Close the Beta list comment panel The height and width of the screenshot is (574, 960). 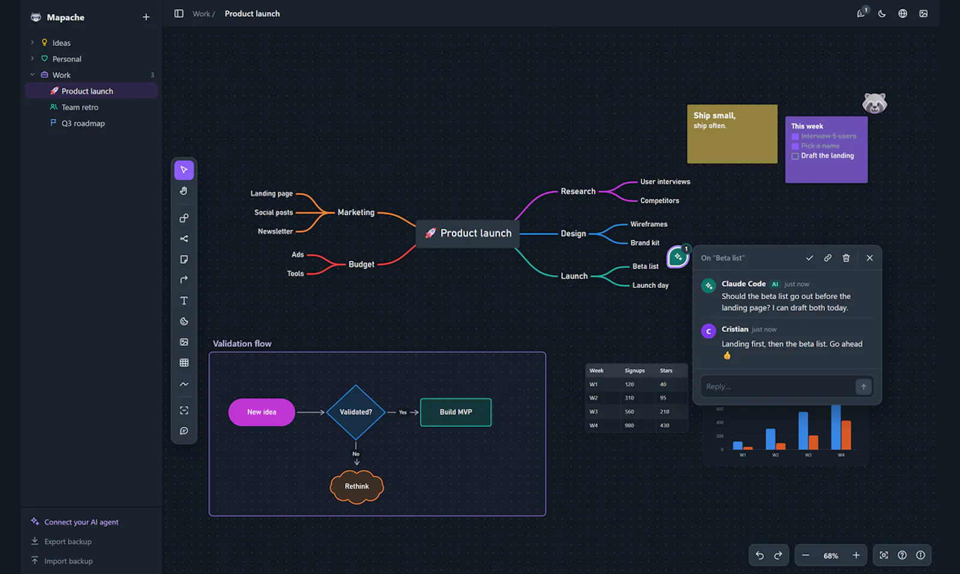coord(869,258)
